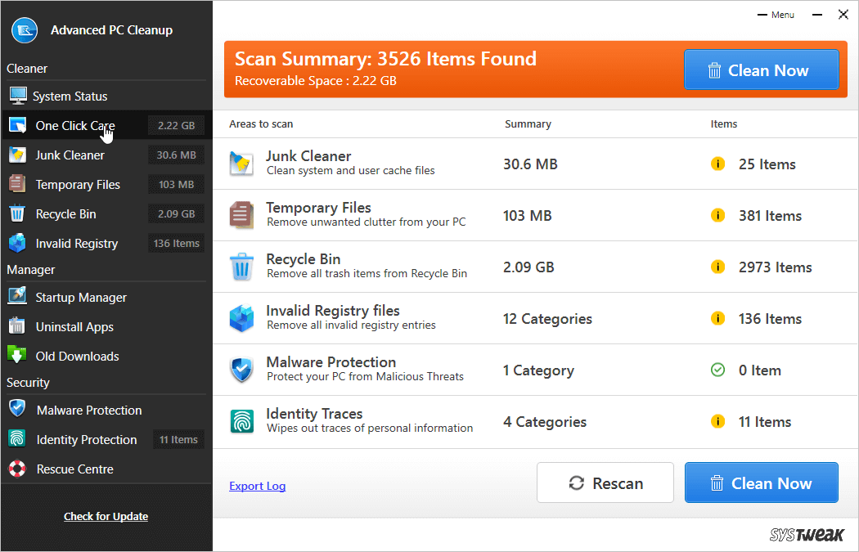Image resolution: width=859 pixels, height=552 pixels.
Task: Open the Startup Manager icon
Action: coord(16,297)
